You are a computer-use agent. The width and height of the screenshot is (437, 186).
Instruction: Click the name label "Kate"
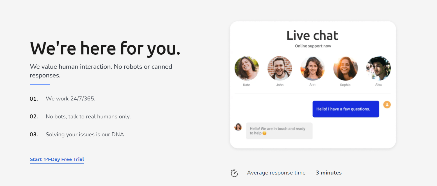pyautogui.click(x=246, y=85)
